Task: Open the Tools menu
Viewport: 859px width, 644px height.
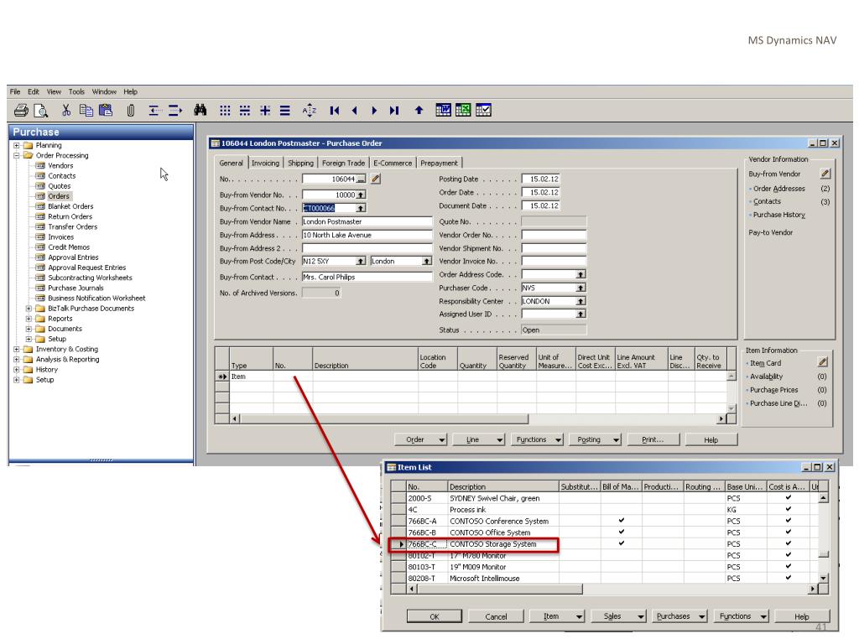Action: click(76, 91)
